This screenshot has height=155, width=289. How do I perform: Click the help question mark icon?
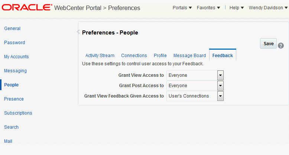281,45
